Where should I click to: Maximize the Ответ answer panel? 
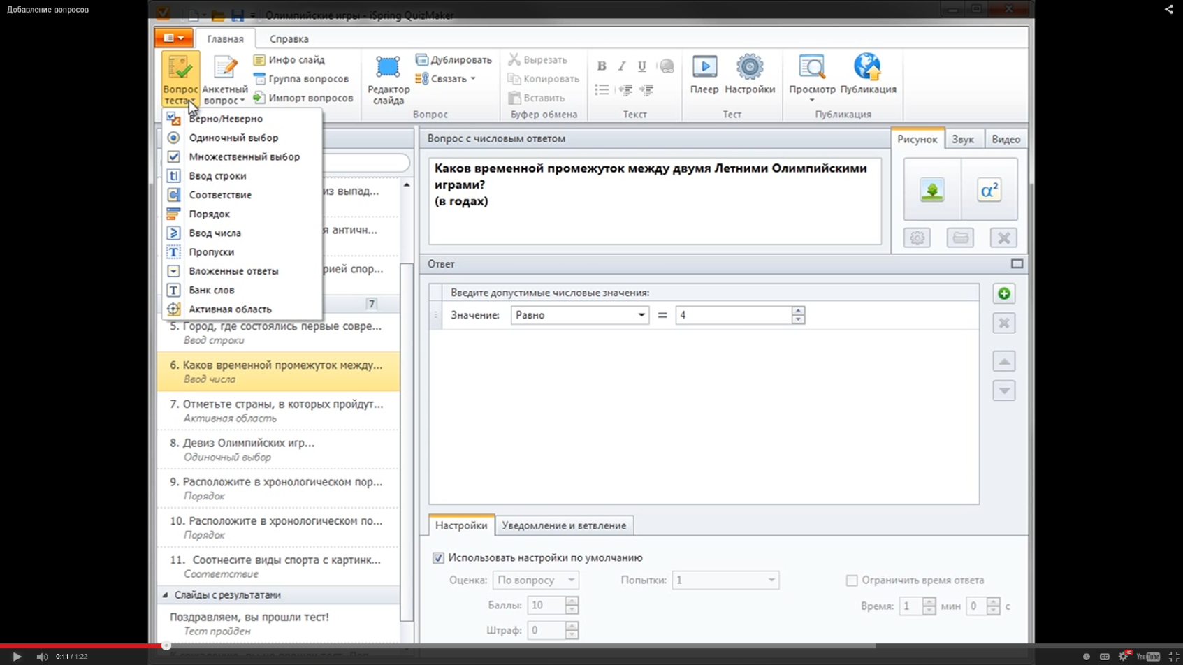(1017, 264)
